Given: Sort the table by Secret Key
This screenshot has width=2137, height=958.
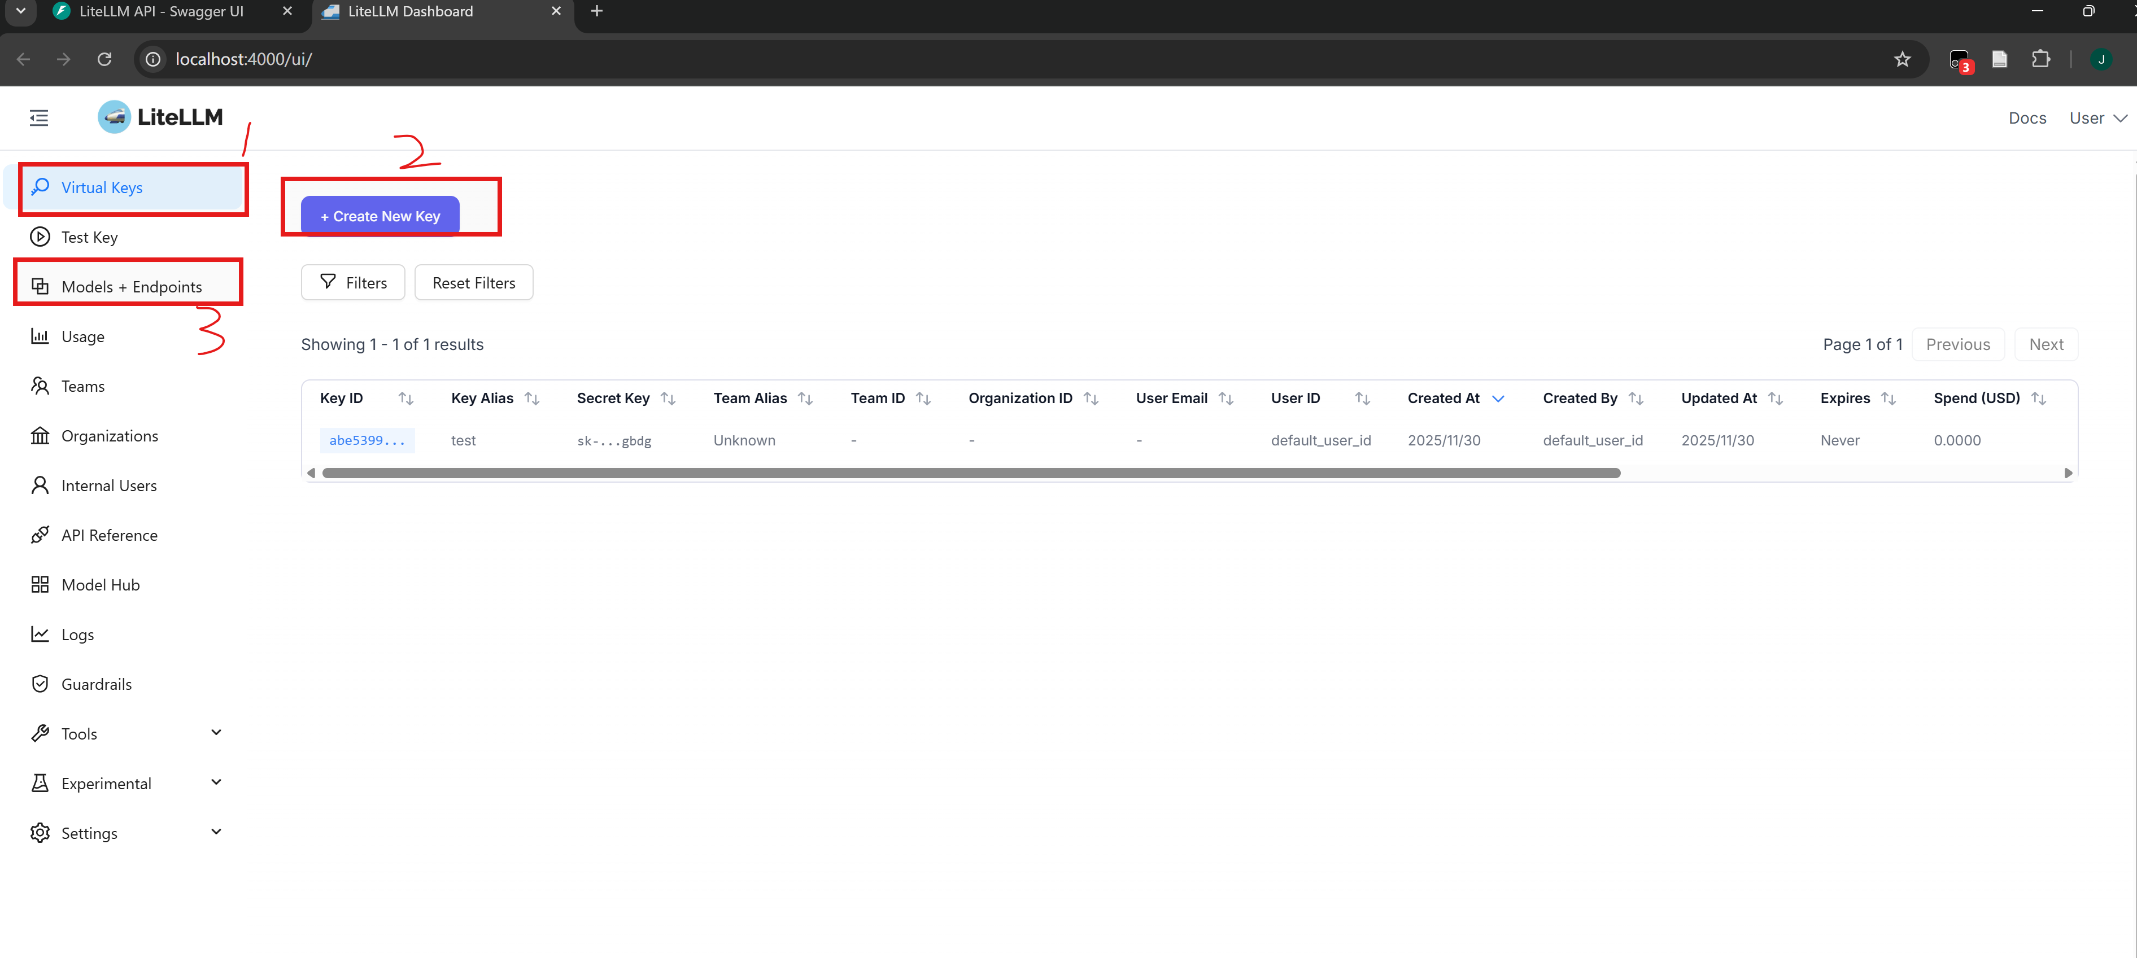Looking at the screenshot, I should 668,398.
